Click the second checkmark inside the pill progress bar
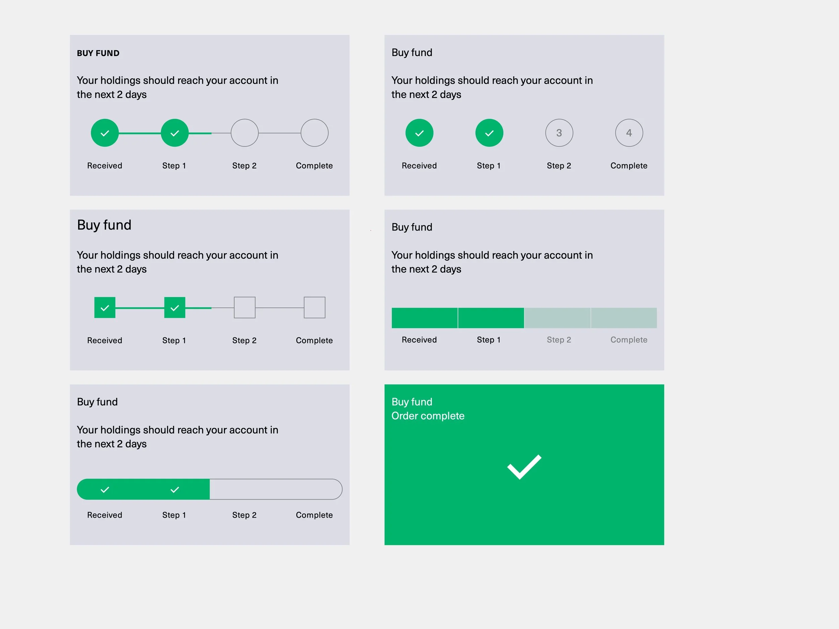Image resolution: width=839 pixels, height=629 pixels. (x=175, y=489)
